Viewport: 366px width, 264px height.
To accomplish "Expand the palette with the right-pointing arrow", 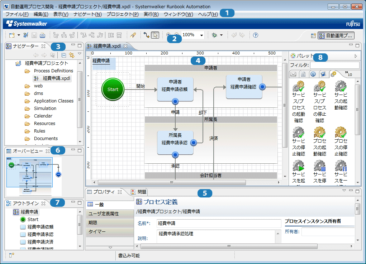I will (356, 56).
